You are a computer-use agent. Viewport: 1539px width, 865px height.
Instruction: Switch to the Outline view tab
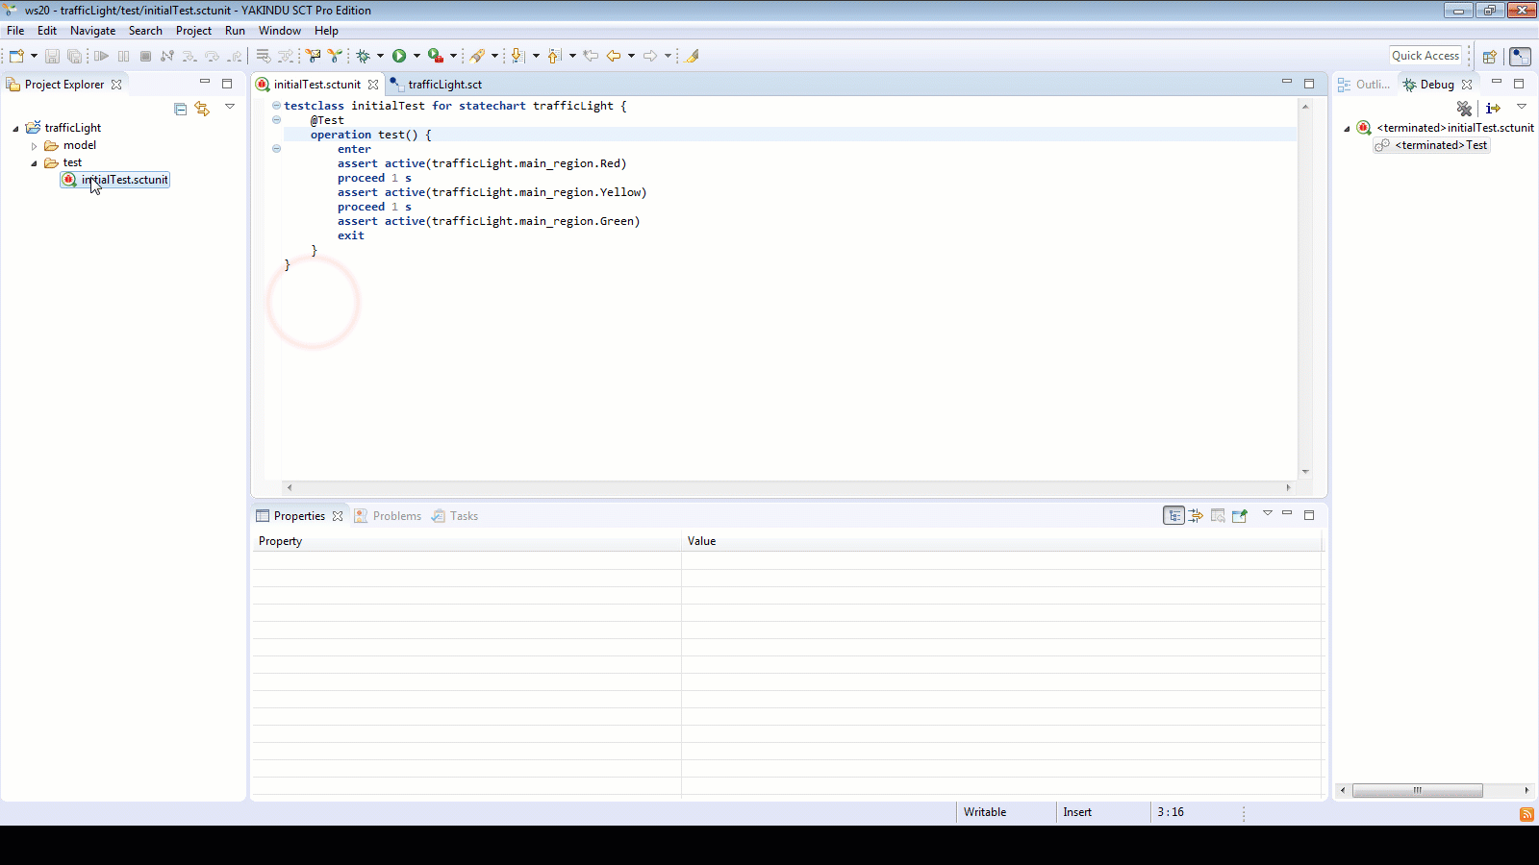click(x=1364, y=85)
